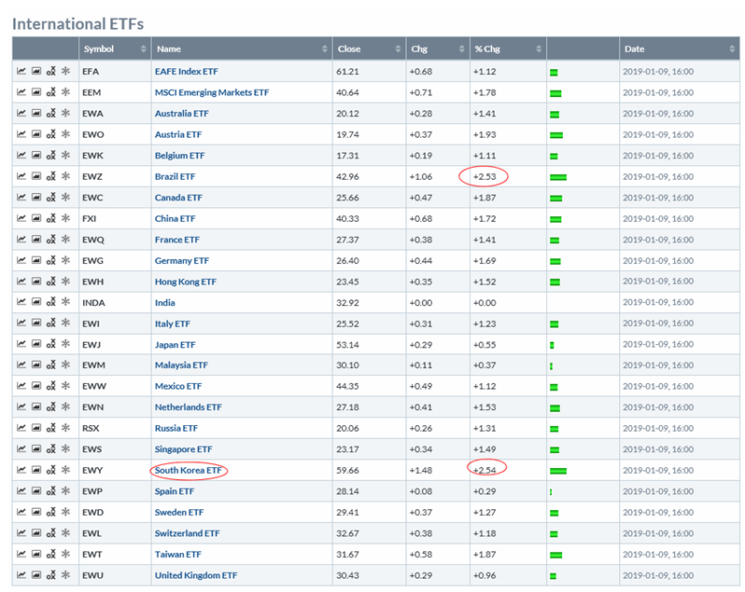Open the South Korea ETF link

[x=189, y=470]
